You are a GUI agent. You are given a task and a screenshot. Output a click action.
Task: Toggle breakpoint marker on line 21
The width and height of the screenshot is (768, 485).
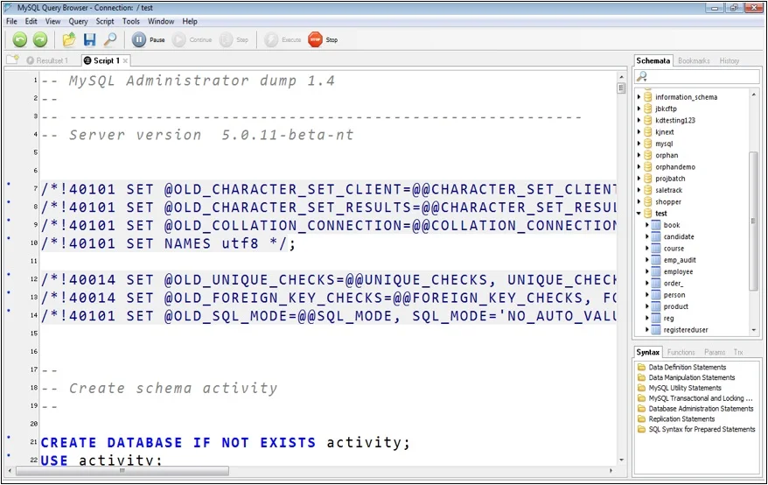pyautogui.click(x=9, y=438)
